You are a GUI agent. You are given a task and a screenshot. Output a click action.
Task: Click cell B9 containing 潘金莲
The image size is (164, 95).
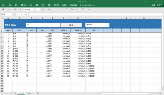click(x=19, y=49)
